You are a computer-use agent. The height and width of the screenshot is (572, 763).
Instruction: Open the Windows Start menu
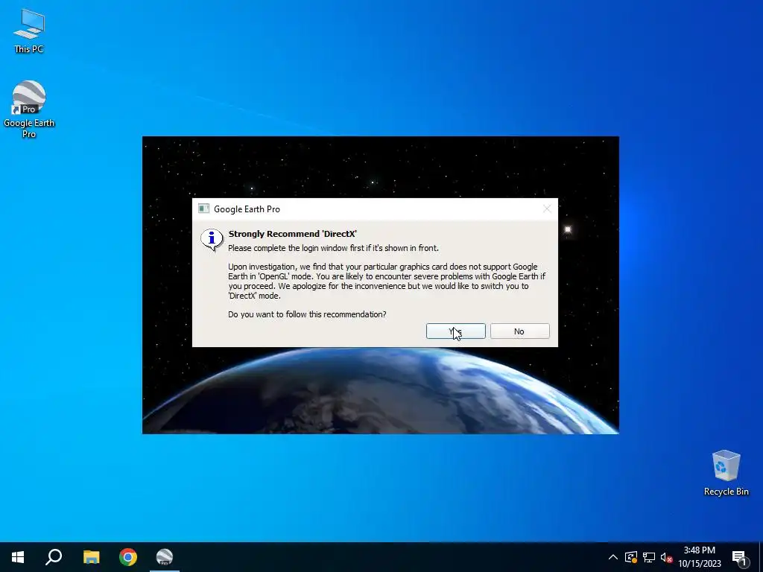(18, 557)
